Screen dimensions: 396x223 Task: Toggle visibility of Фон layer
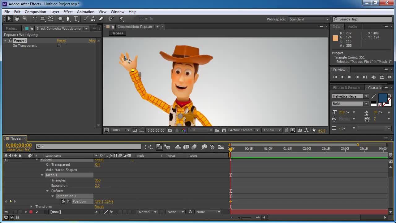tap(6, 212)
